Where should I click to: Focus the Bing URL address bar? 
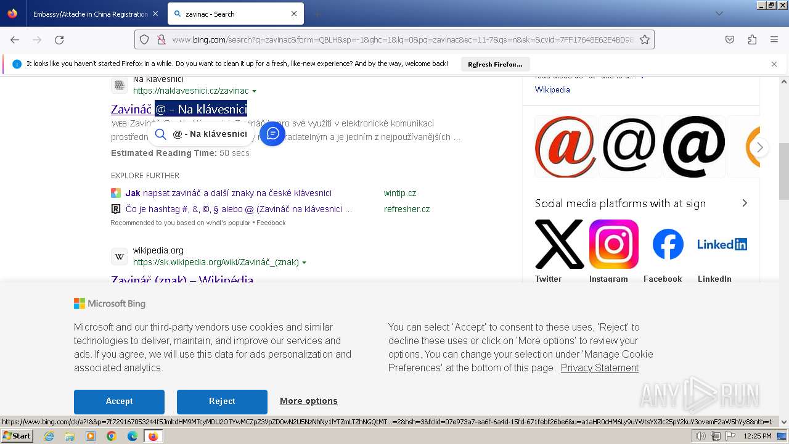[394, 39]
